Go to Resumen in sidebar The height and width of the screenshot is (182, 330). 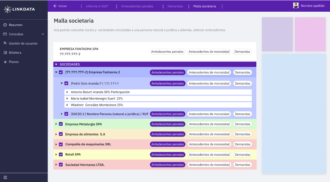[16, 25]
